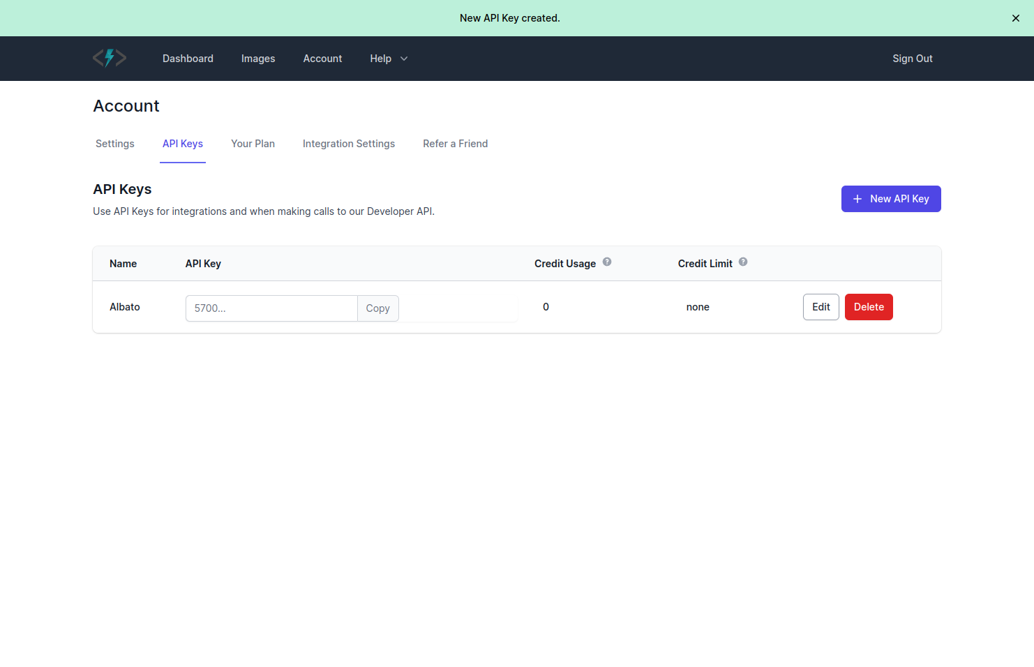
Task: Expand the Help dropdown chevron
Action: pyautogui.click(x=404, y=59)
